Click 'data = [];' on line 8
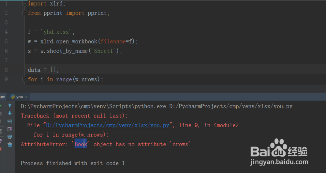The height and width of the screenshot is (173, 326). coord(43,70)
